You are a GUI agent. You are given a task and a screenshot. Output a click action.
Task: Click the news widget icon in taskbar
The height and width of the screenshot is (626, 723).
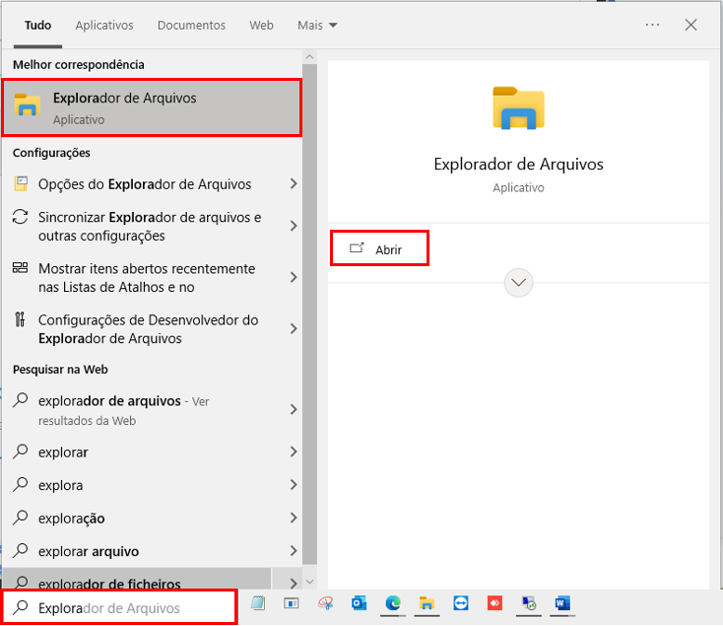click(292, 603)
